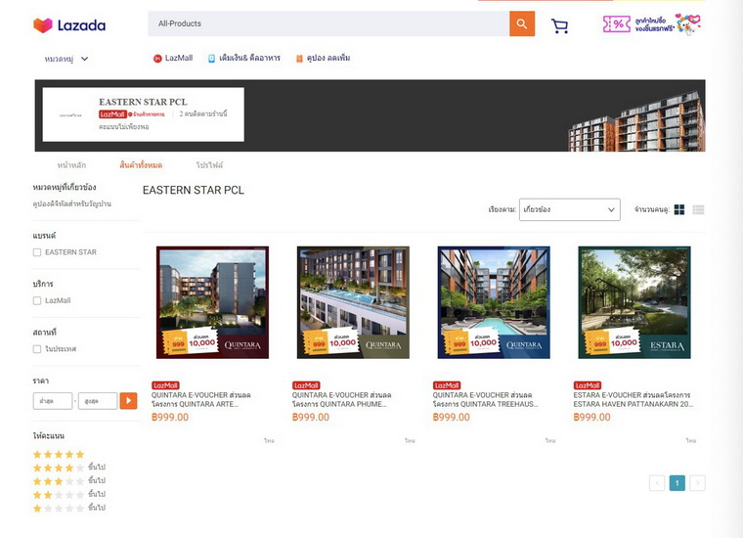Check the LazMall service checkbox
Viewport: 743px width, 538px height.
(x=37, y=300)
